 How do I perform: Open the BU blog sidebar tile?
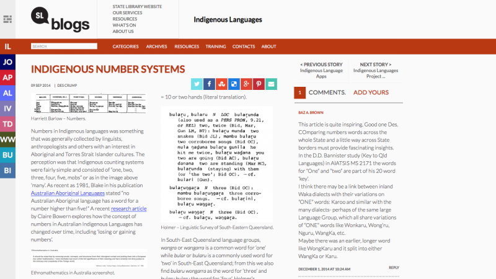coord(7,155)
